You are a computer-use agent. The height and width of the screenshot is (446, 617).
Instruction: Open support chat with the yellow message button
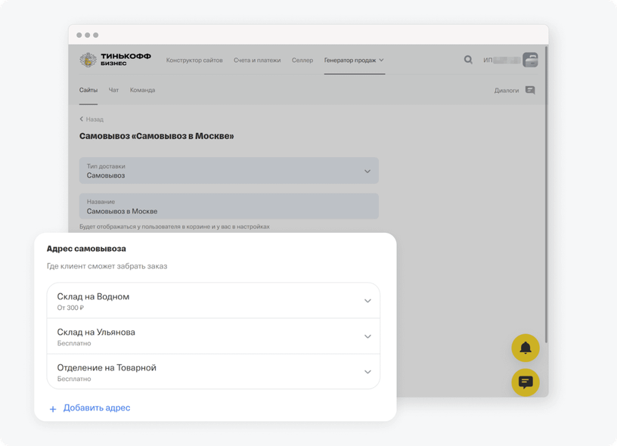coord(526,383)
